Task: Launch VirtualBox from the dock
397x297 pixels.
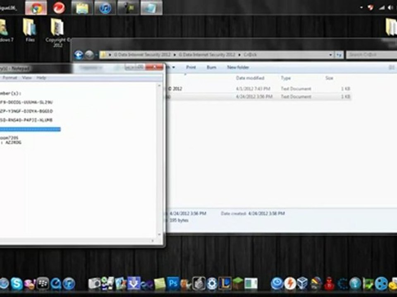Action: click(303, 283)
